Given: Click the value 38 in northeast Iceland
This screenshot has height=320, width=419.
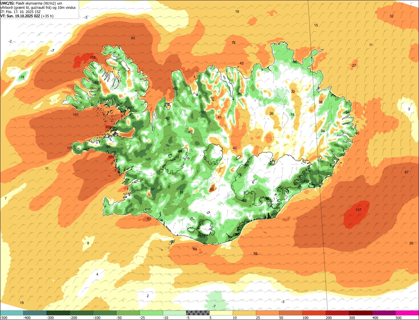Looking at the screenshot, I should click(320, 102).
